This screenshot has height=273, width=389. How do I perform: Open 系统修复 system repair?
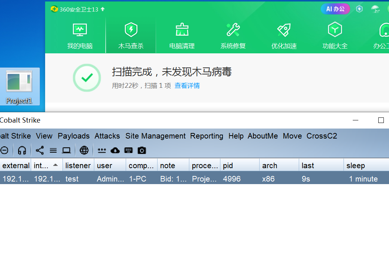coord(233,36)
